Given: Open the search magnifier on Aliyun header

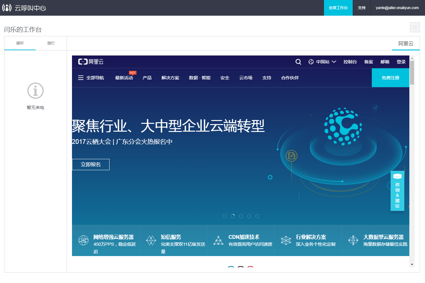Looking at the screenshot, I should (x=298, y=62).
